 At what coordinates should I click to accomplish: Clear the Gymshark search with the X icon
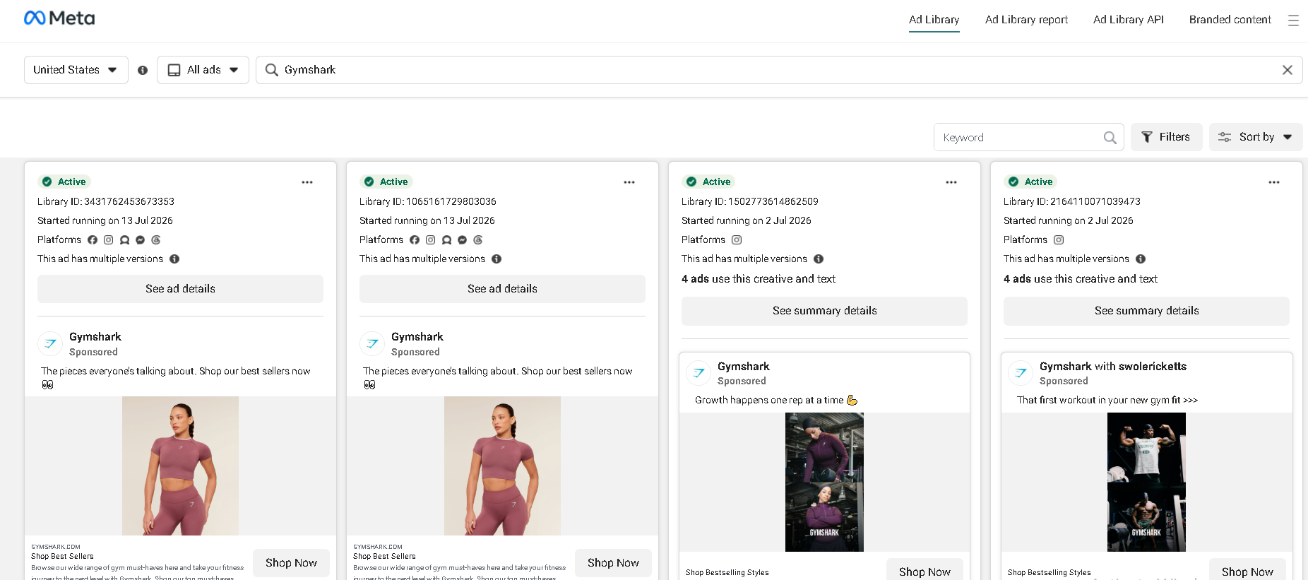click(x=1288, y=70)
